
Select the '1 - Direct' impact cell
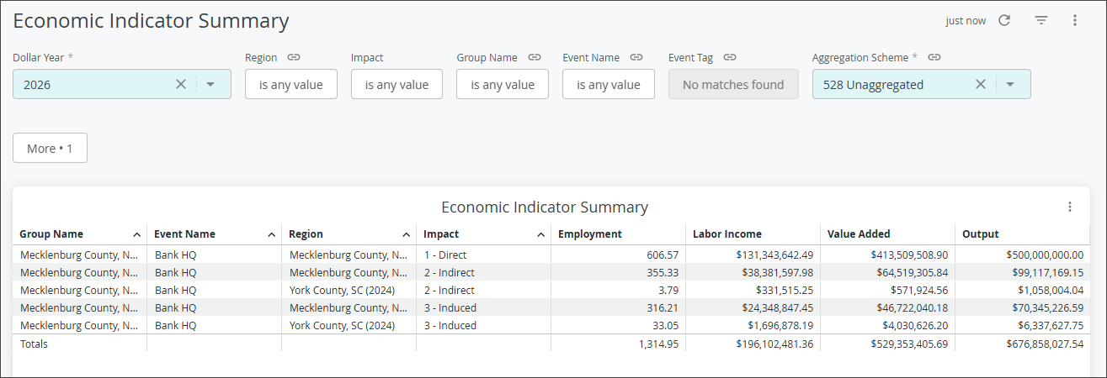point(445,255)
